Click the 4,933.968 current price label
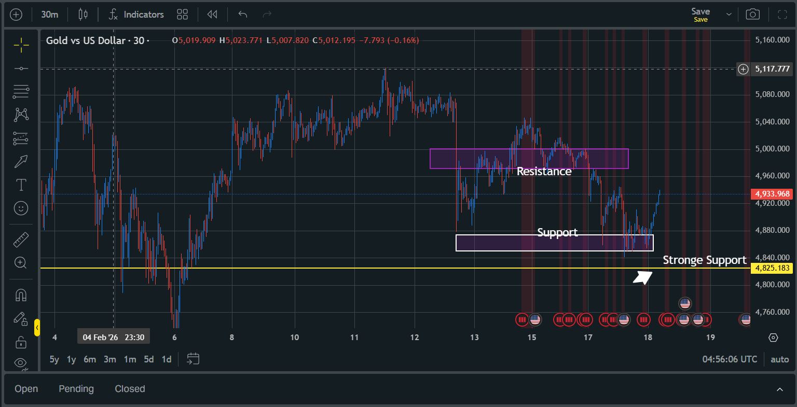 click(x=772, y=194)
